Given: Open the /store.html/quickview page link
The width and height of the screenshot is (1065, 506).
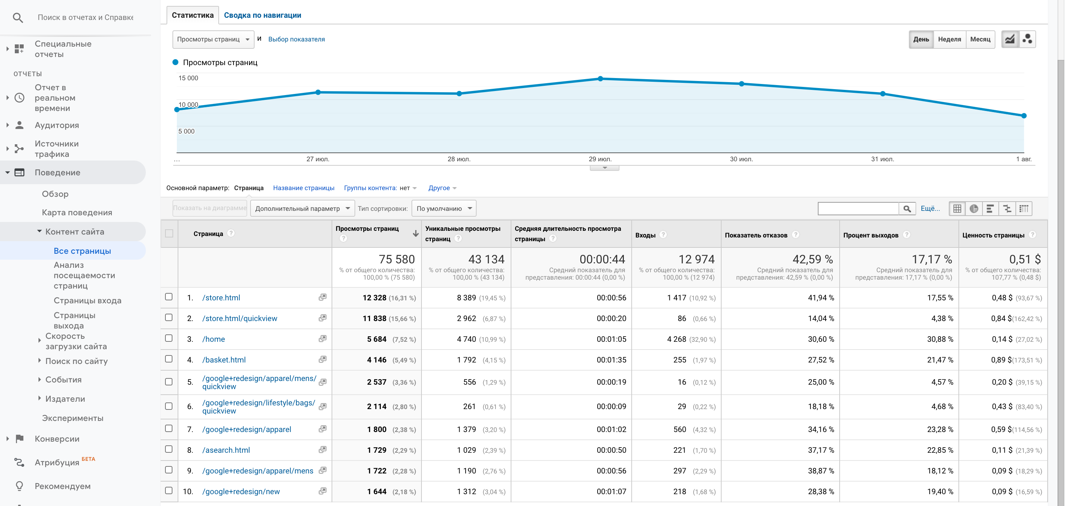Looking at the screenshot, I should click(x=240, y=318).
